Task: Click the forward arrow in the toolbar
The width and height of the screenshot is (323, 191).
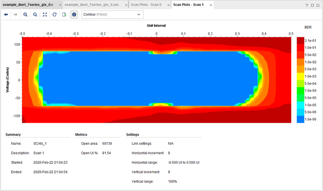Action: click(15, 14)
